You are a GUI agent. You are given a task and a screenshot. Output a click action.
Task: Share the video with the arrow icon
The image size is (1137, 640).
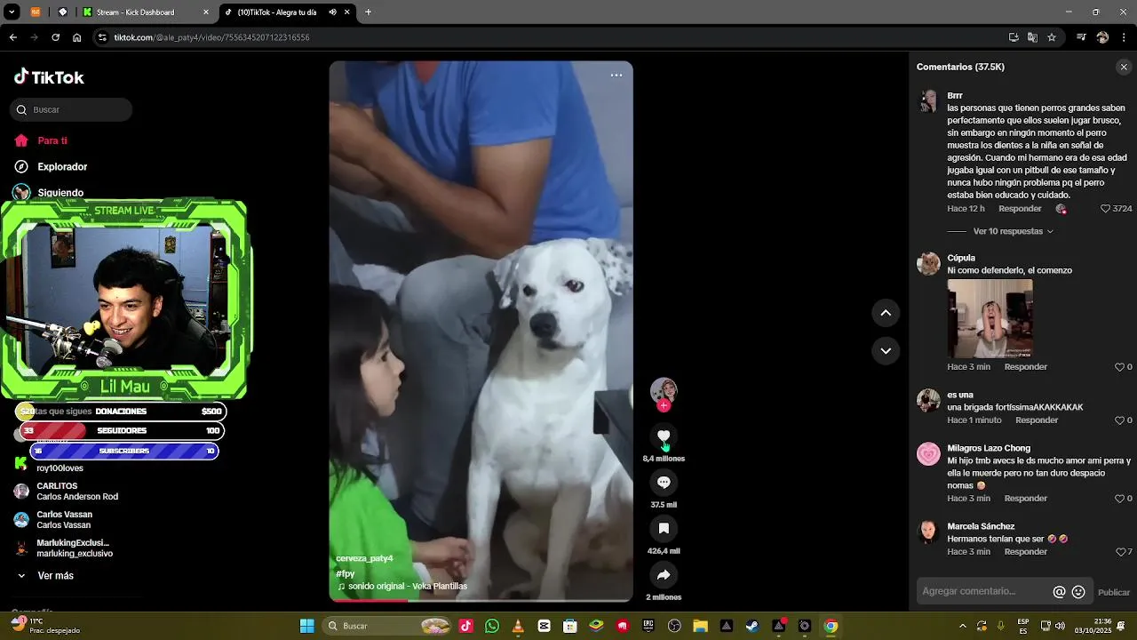pos(664,575)
